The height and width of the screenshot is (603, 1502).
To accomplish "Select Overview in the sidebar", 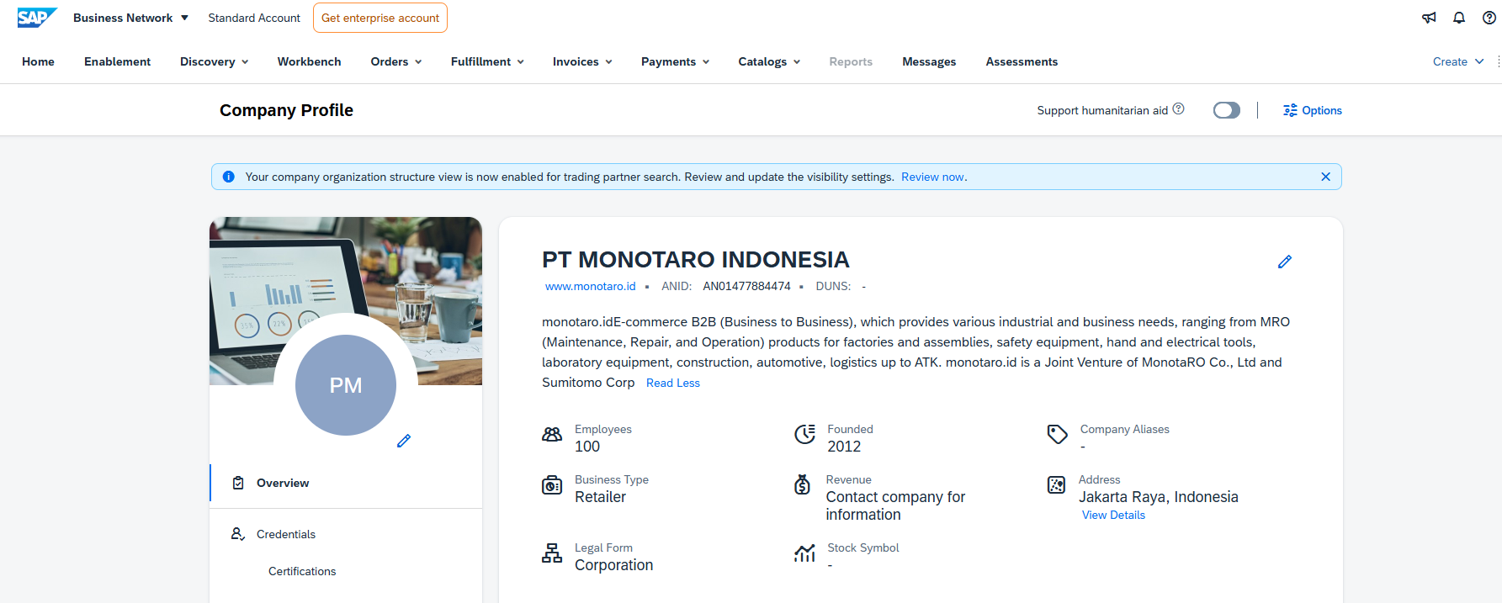I will click(346, 483).
